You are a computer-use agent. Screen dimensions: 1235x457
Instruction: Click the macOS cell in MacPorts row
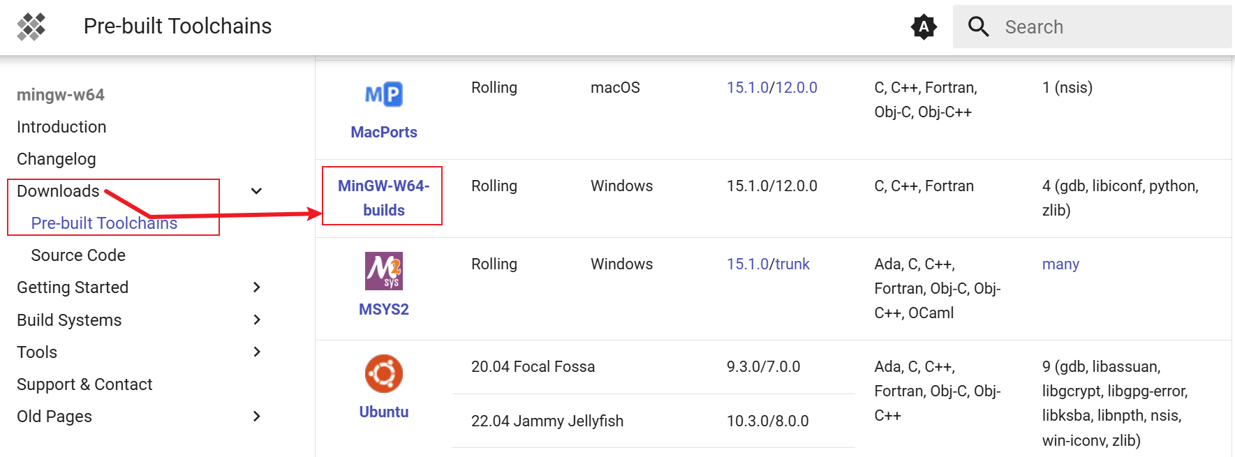point(615,87)
